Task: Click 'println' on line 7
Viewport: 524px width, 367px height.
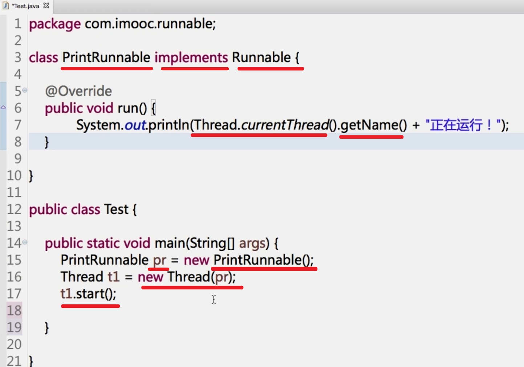Action: coord(169,125)
